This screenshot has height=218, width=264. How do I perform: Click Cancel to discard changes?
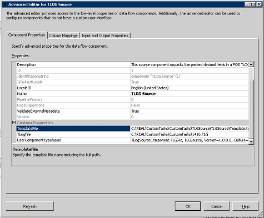217,206
